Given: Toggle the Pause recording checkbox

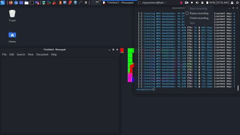Looking at the screenshot, I should [187, 13].
